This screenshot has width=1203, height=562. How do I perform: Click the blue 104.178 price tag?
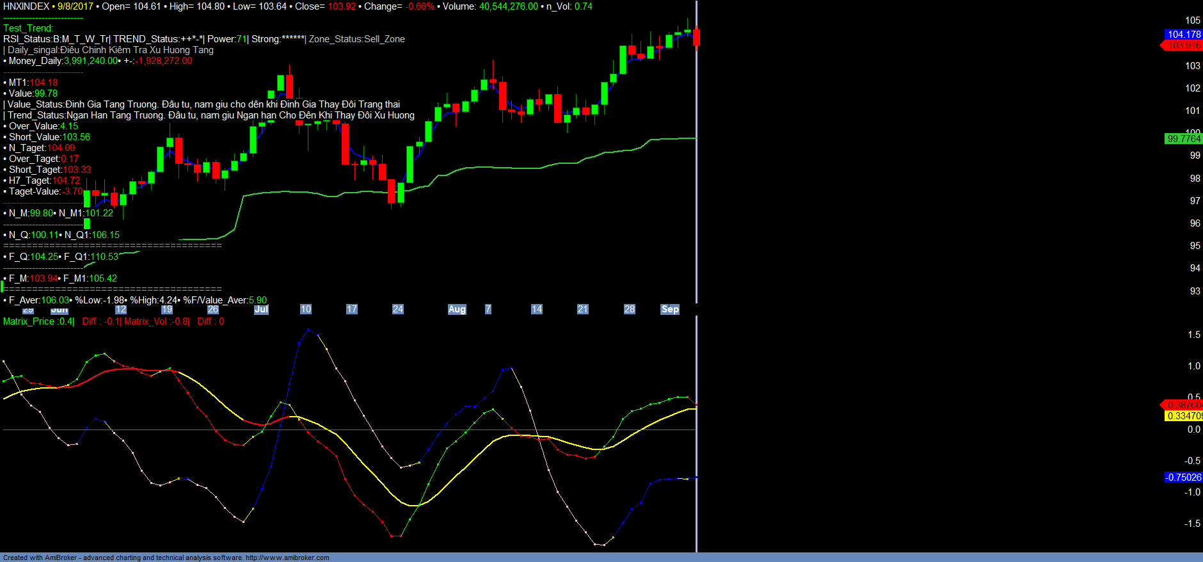click(1183, 35)
